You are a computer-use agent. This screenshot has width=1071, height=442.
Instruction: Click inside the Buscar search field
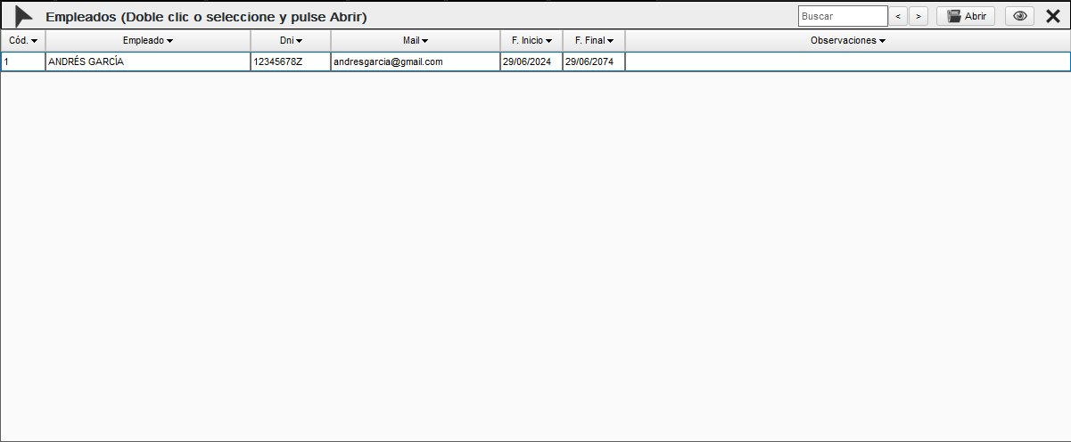(842, 16)
